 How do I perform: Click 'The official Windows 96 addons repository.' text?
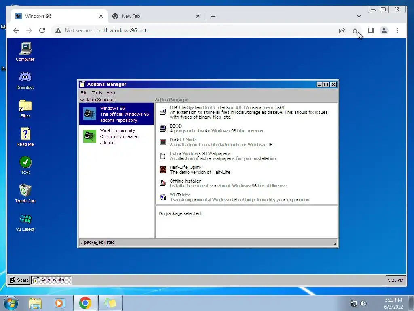(125, 117)
